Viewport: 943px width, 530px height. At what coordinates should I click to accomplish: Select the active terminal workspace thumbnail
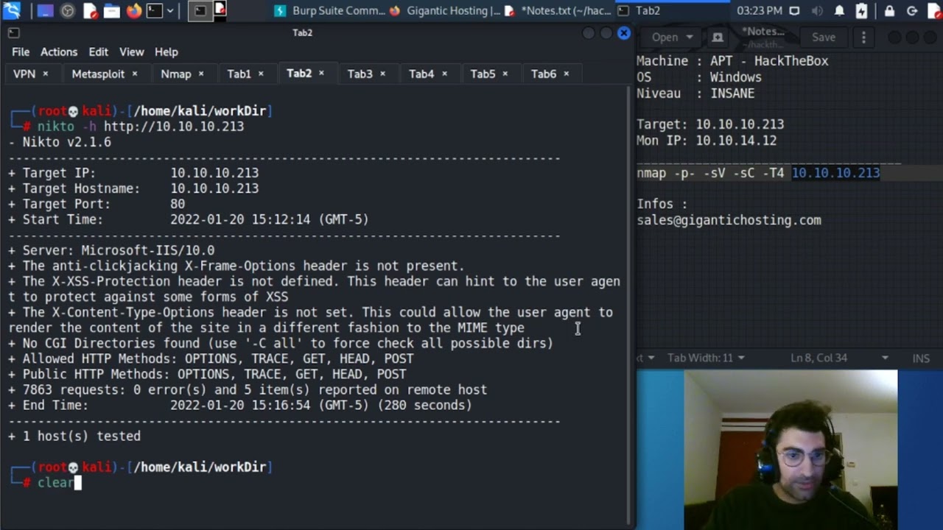pyautogui.click(x=200, y=11)
